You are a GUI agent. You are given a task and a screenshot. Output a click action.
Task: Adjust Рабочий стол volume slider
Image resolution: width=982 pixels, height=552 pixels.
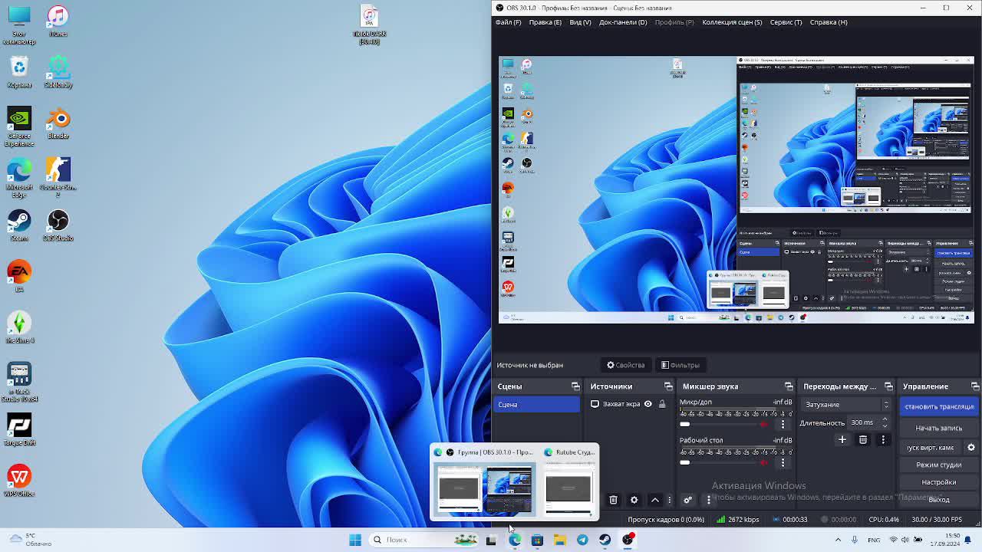718,462
